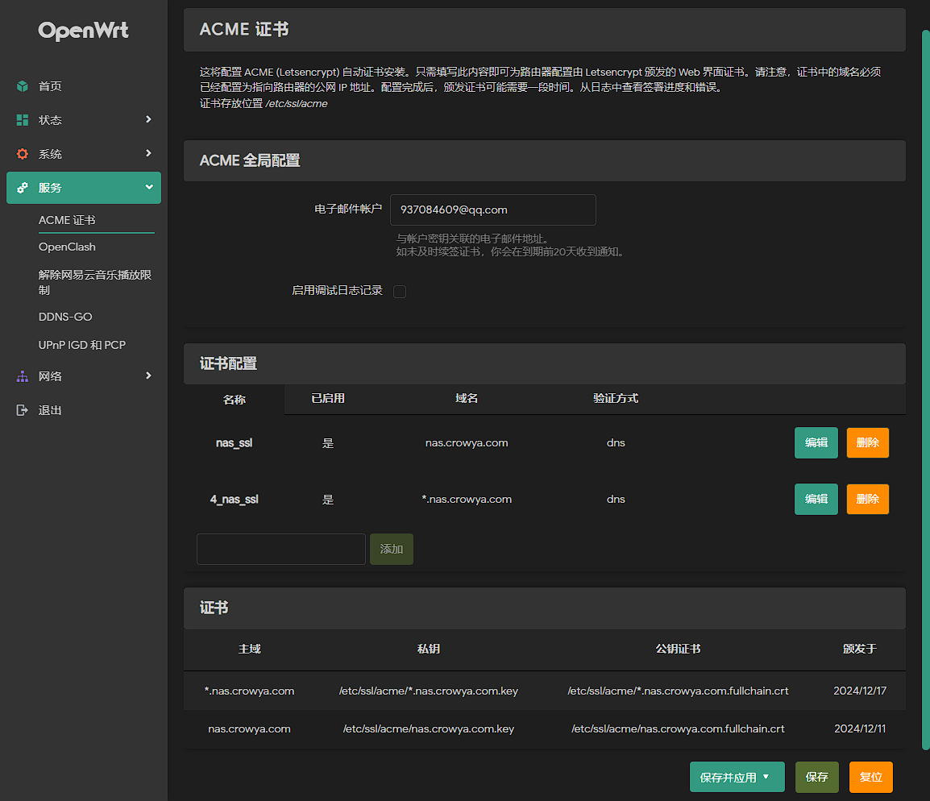The width and height of the screenshot is (930, 801).
Task: Click the issue date 2024/12/17
Action: pyautogui.click(x=860, y=691)
